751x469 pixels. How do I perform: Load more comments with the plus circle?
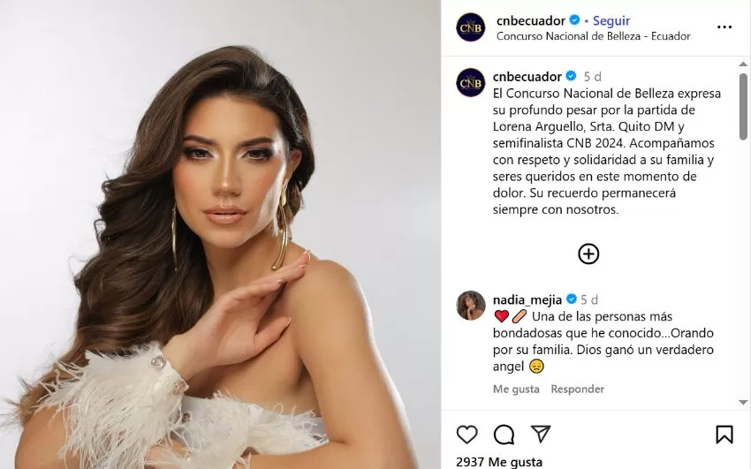tap(588, 254)
